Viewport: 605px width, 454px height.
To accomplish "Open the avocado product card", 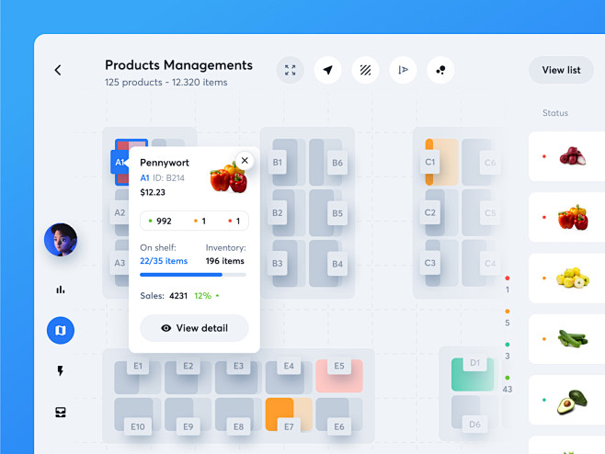I will 566,400.
